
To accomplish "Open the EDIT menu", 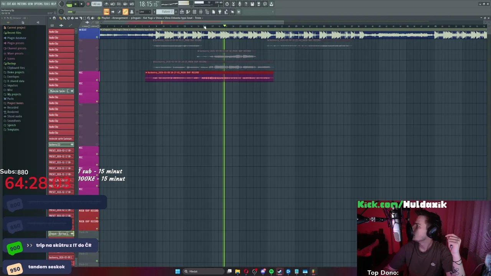I will click(9, 4).
